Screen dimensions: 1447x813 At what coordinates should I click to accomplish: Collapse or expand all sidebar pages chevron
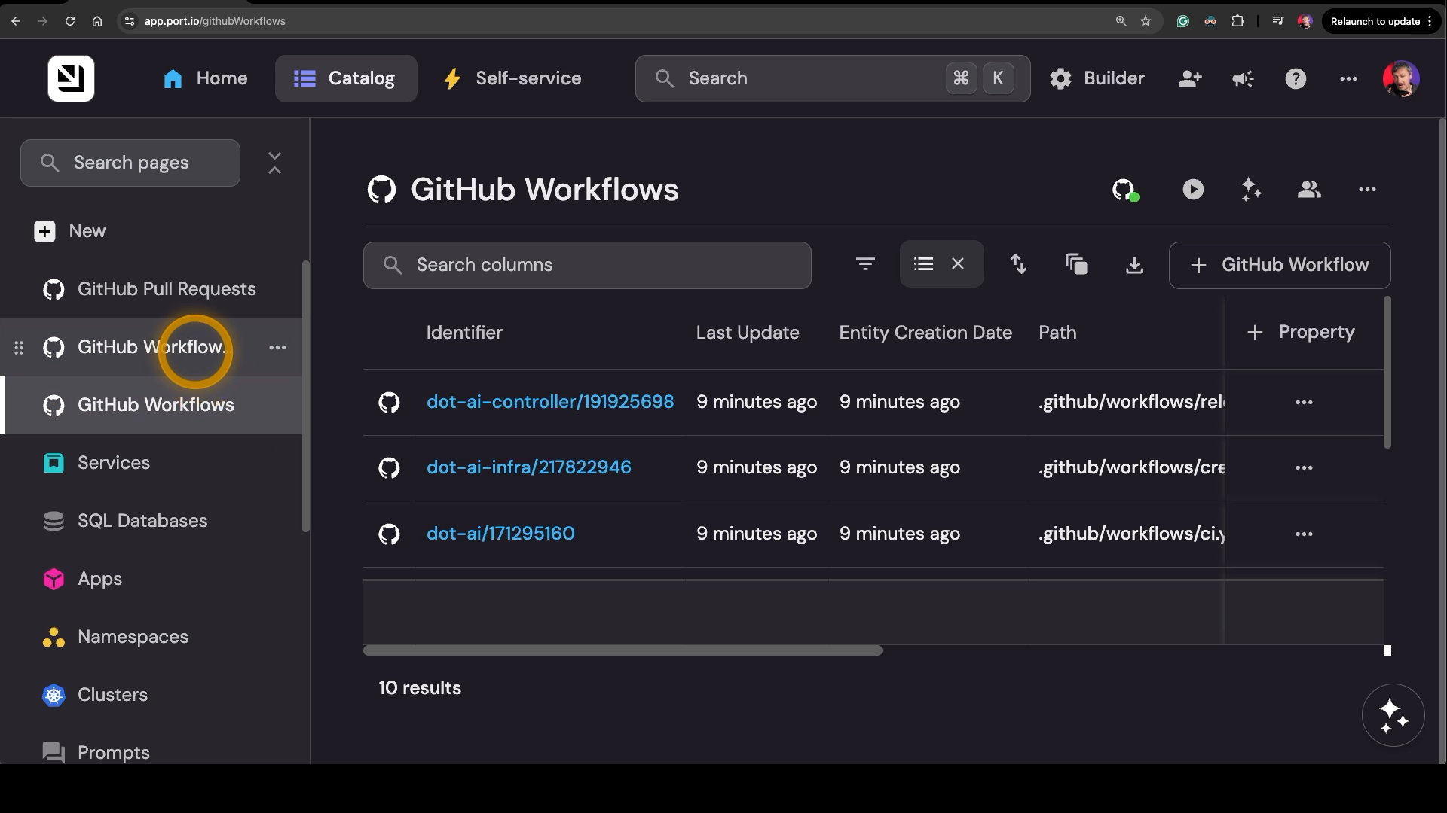tap(274, 163)
